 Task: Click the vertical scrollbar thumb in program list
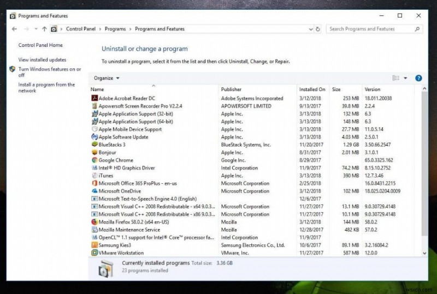pyautogui.click(x=424, y=164)
